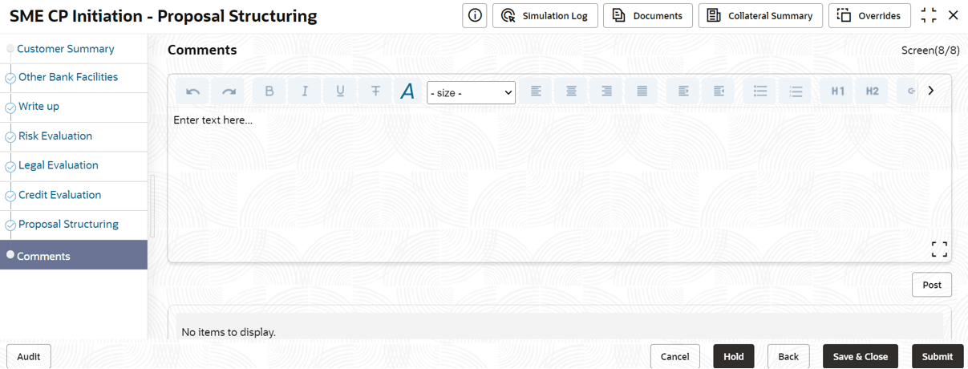Open the Documents panel
The height and width of the screenshot is (369, 968).
point(648,15)
